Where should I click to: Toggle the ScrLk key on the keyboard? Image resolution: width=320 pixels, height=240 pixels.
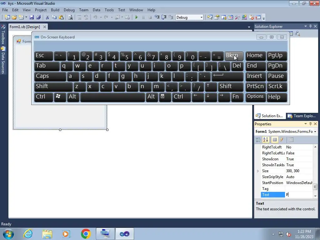pyautogui.click(x=277, y=87)
